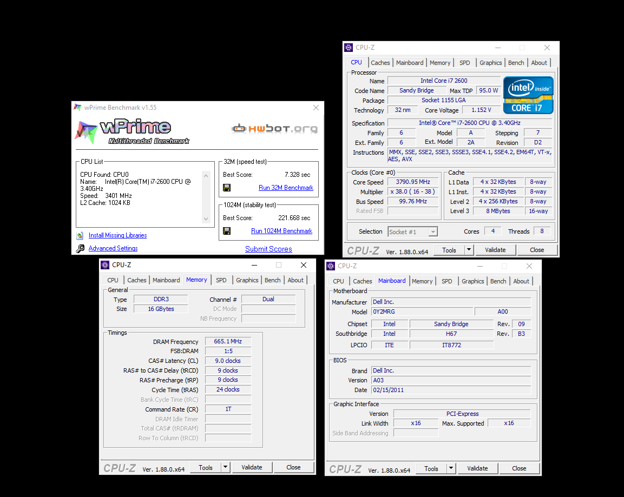Click the save icon under 1024M Best Score

(227, 231)
